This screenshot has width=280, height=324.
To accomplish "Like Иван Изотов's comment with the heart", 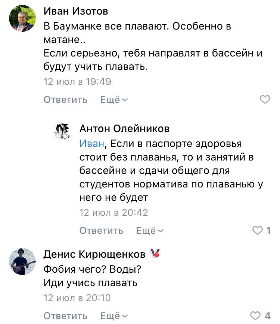I will [265, 100].
